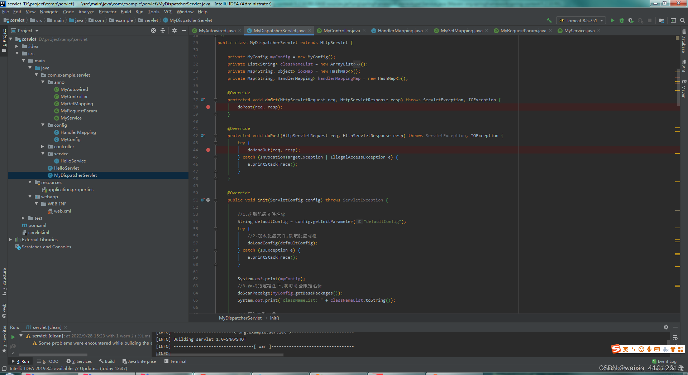Screen dimensions: 688x375
Task: Click override gutter icon at doGet line
Action: click(x=202, y=100)
